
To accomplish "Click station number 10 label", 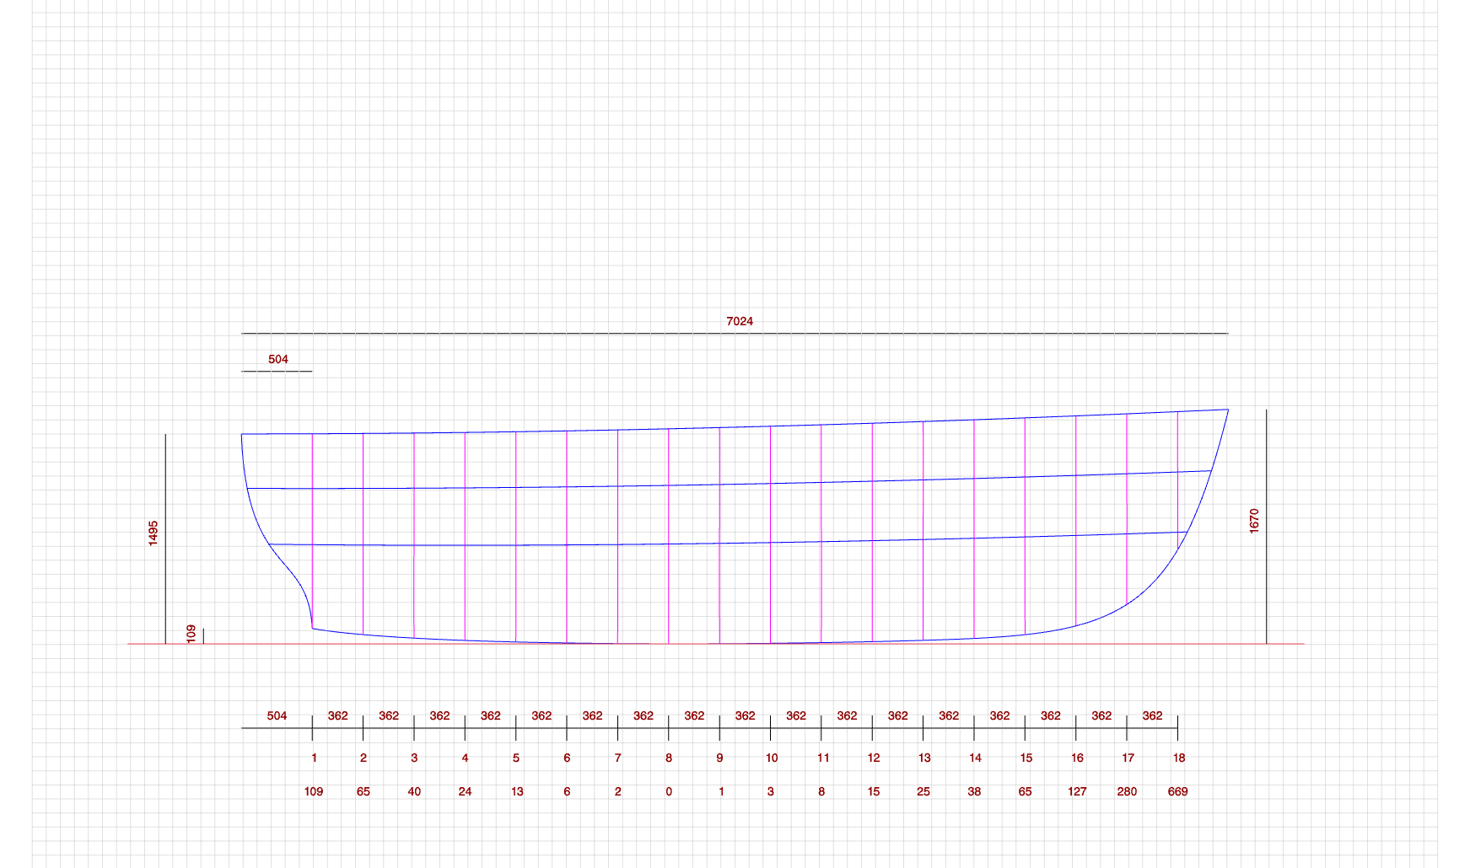I will click(772, 758).
